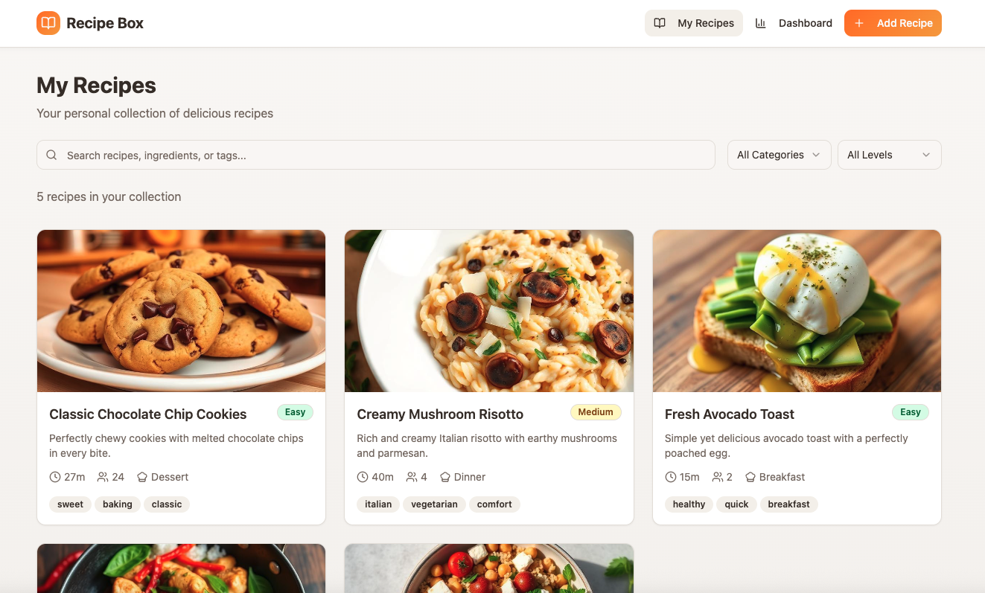Click the Easy difficulty badge on cookies card
985x593 pixels.
pyautogui.click(x=295, y=411)
